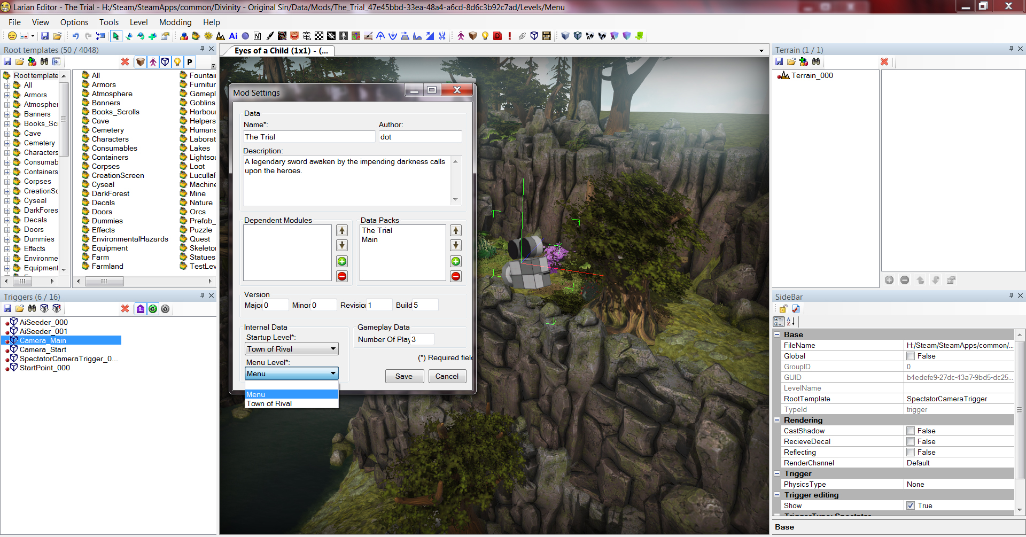
Task: Click the terrain mountain icon in the main toolbar
Action: pos(221,36)
